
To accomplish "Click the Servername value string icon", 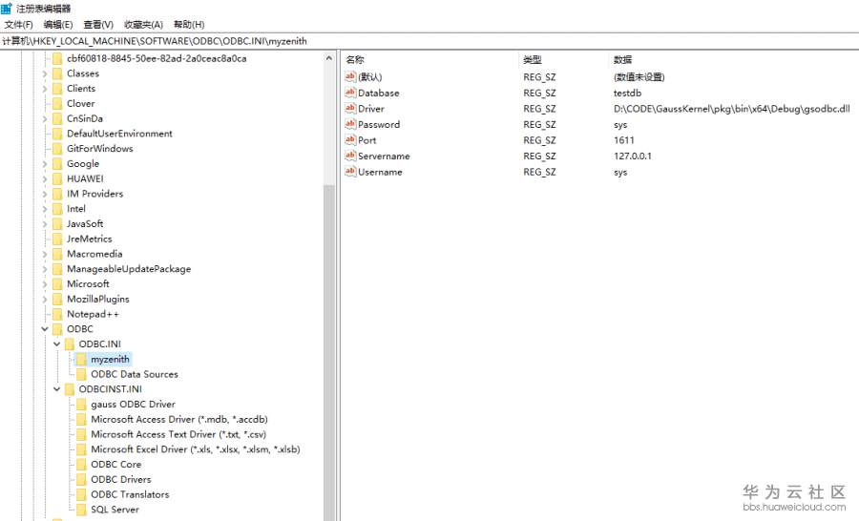I will point(350,156).
